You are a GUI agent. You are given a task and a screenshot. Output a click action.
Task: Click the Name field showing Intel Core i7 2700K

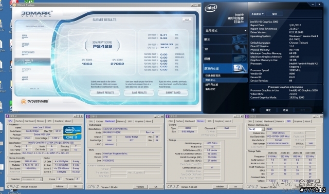coord(42,127)
